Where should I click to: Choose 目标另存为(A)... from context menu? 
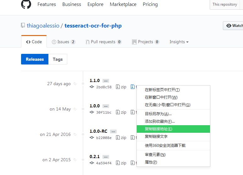[x=173, y=114]
